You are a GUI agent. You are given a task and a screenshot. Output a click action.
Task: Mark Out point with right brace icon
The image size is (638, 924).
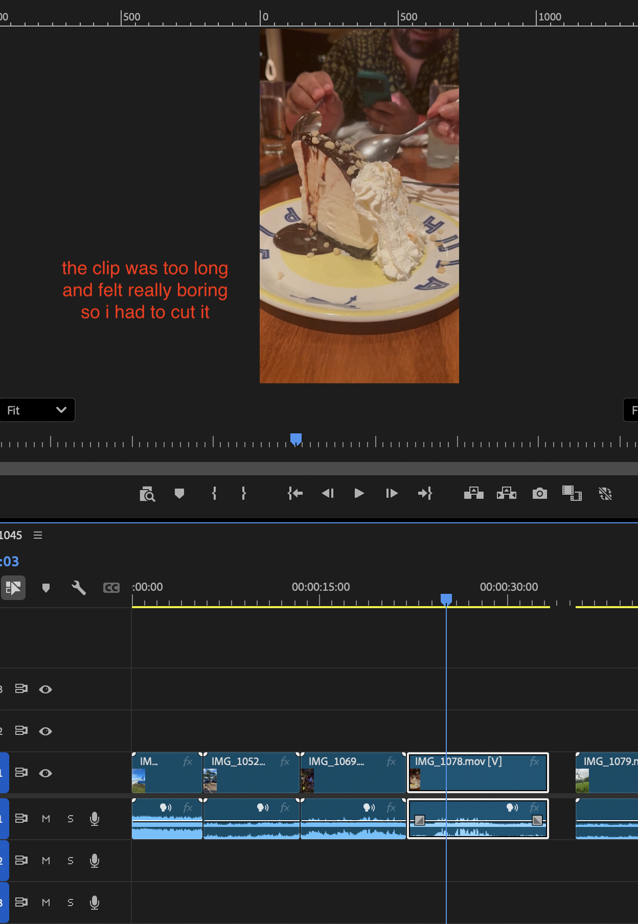244,493
